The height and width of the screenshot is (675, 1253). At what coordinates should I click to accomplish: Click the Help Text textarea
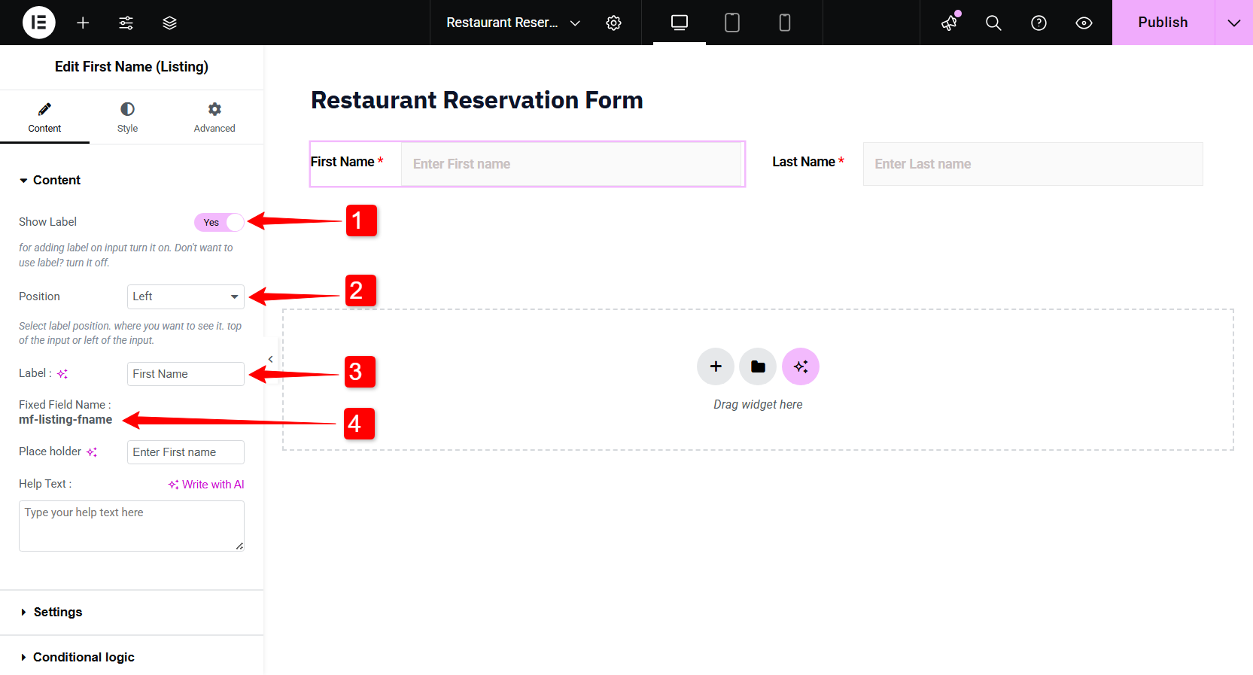[x=132, y=526]
